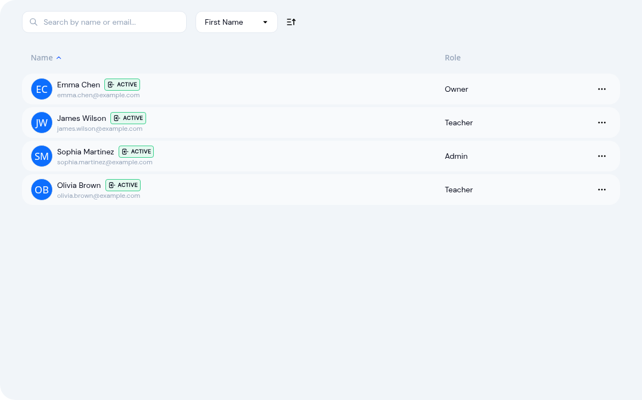The image size is (642, 400).
Task: Toggle the sort direction icon
Action: (x=291, y=22)
